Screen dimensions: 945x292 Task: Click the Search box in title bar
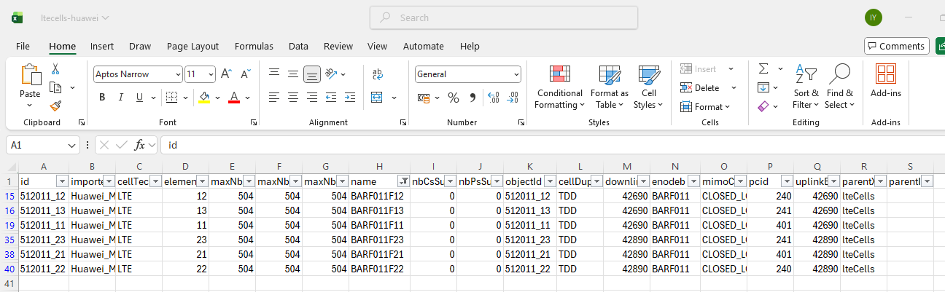(503, 17)
